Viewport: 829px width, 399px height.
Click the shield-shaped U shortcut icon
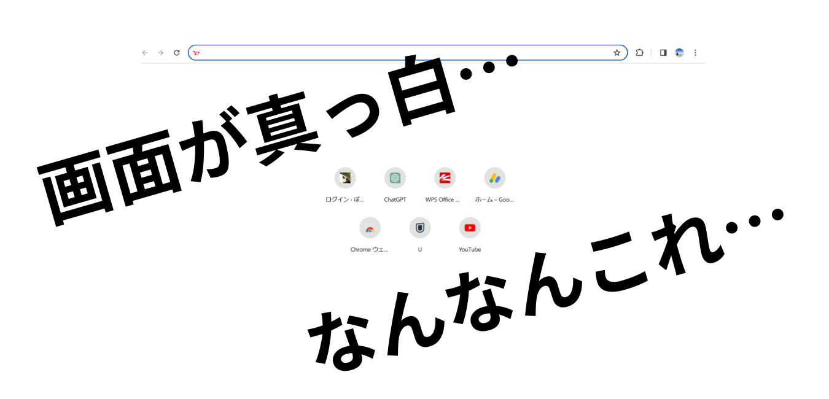(x=420, y=228)
